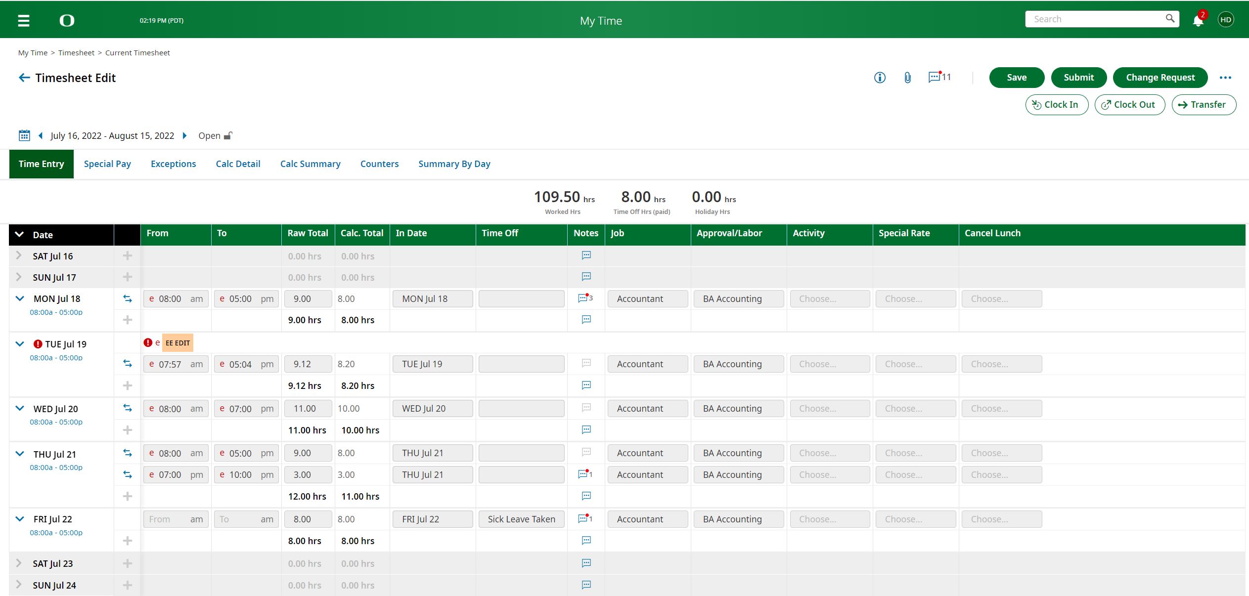Screen dimensions: 1249x596
Task: Click the EE EDIT badge on TUE Jul 19
Action: point(177,342)
